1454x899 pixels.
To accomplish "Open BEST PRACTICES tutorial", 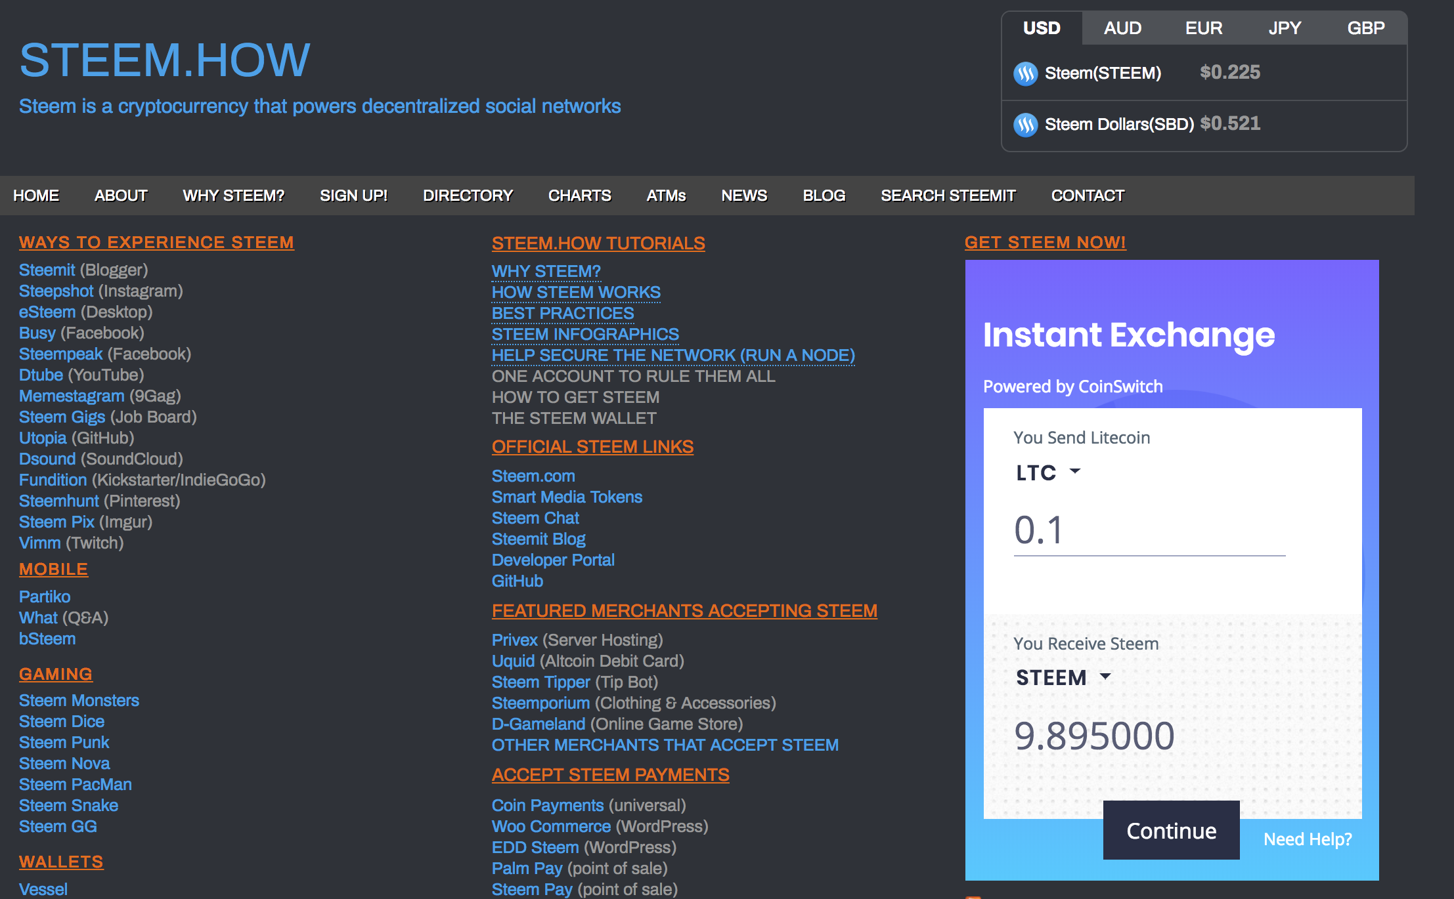I will click(x=563, y=314).
